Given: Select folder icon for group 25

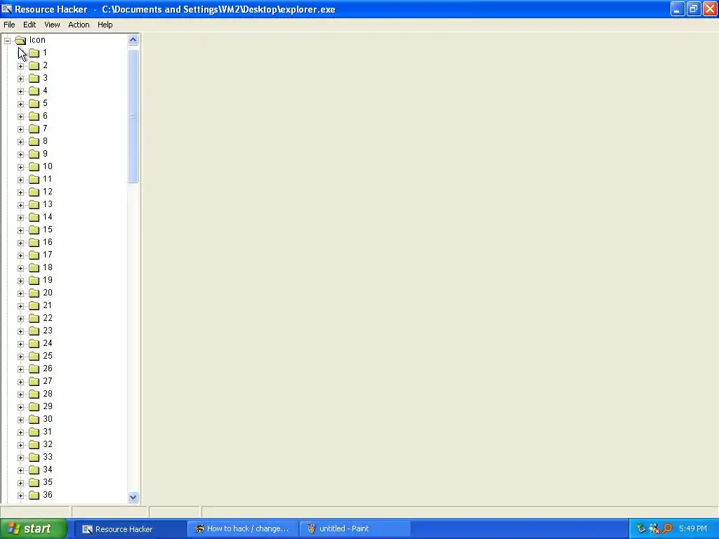Looking at the screenshot, I should coord(34,356).
